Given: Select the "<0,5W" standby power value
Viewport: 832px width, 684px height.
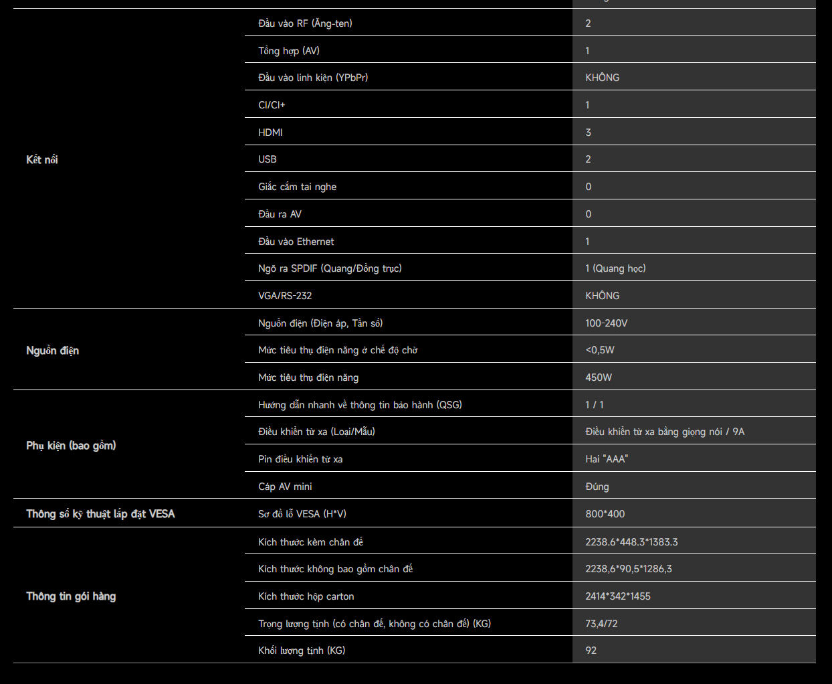Looking at the screenshot, I should click(x=599, y=350).
